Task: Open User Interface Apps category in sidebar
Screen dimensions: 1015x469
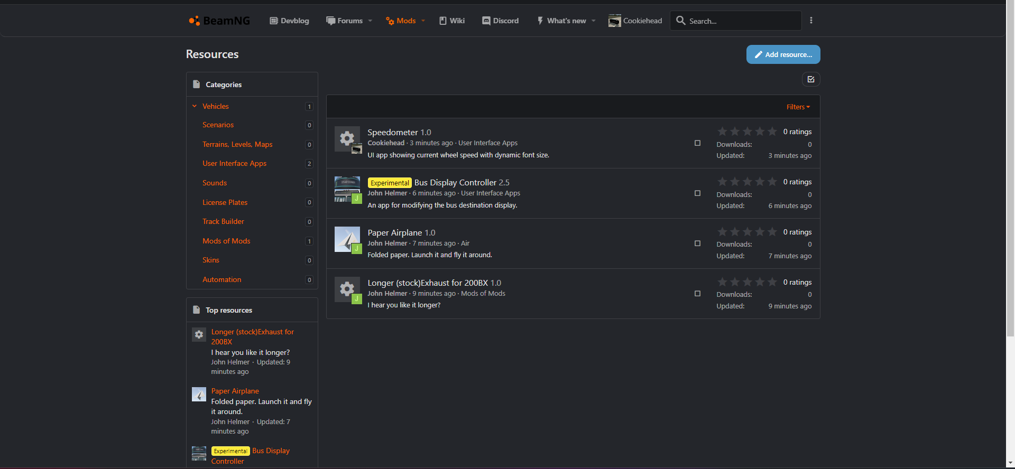Action: click(x=234, y=164)
